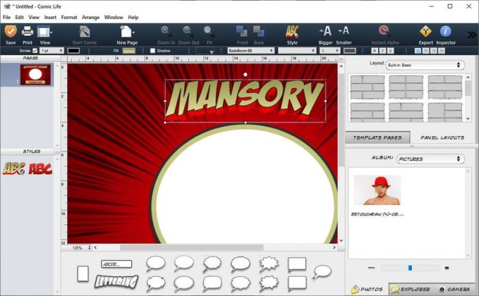
Task: Toggle bold formatting button
Action: pos(374,51)
